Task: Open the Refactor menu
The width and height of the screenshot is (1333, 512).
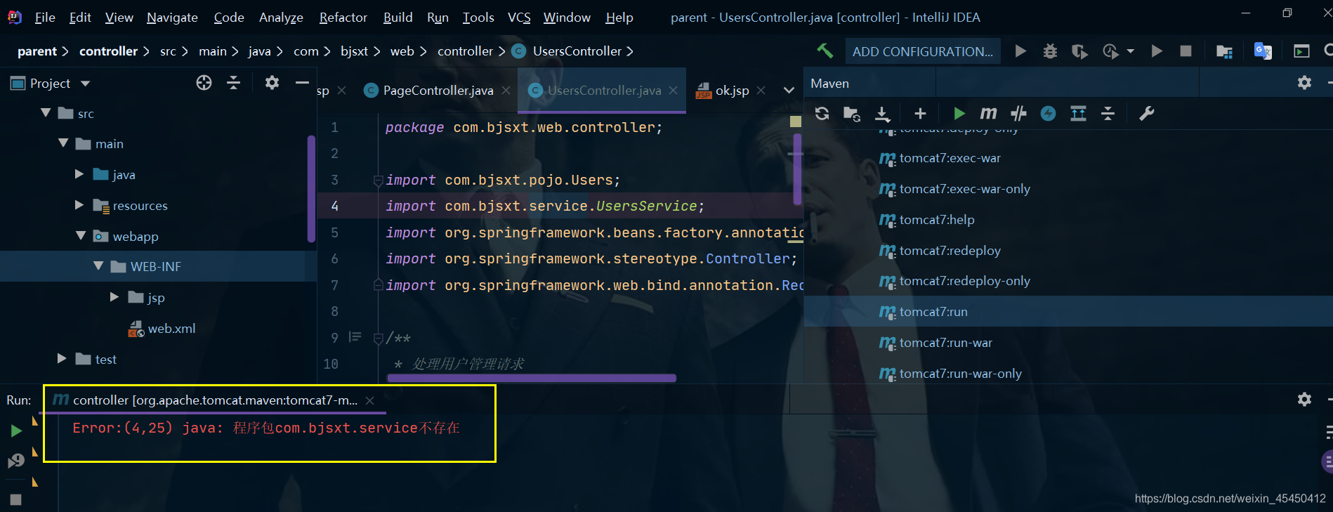Action: [x=343, y=17]
